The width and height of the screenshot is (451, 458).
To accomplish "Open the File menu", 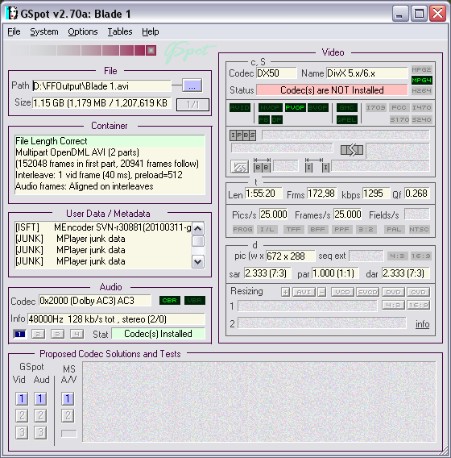I will pyautogui.click(x=14, y=31).
